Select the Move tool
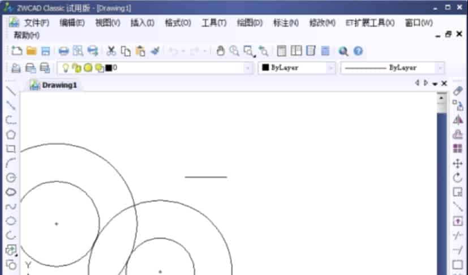This screenshot has width=468, height=275. 458,164
